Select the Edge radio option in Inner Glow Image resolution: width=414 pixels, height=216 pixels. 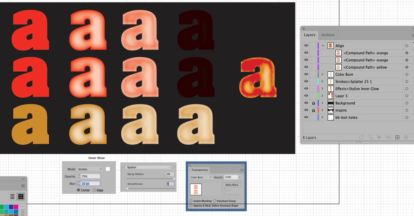point(94,190)
